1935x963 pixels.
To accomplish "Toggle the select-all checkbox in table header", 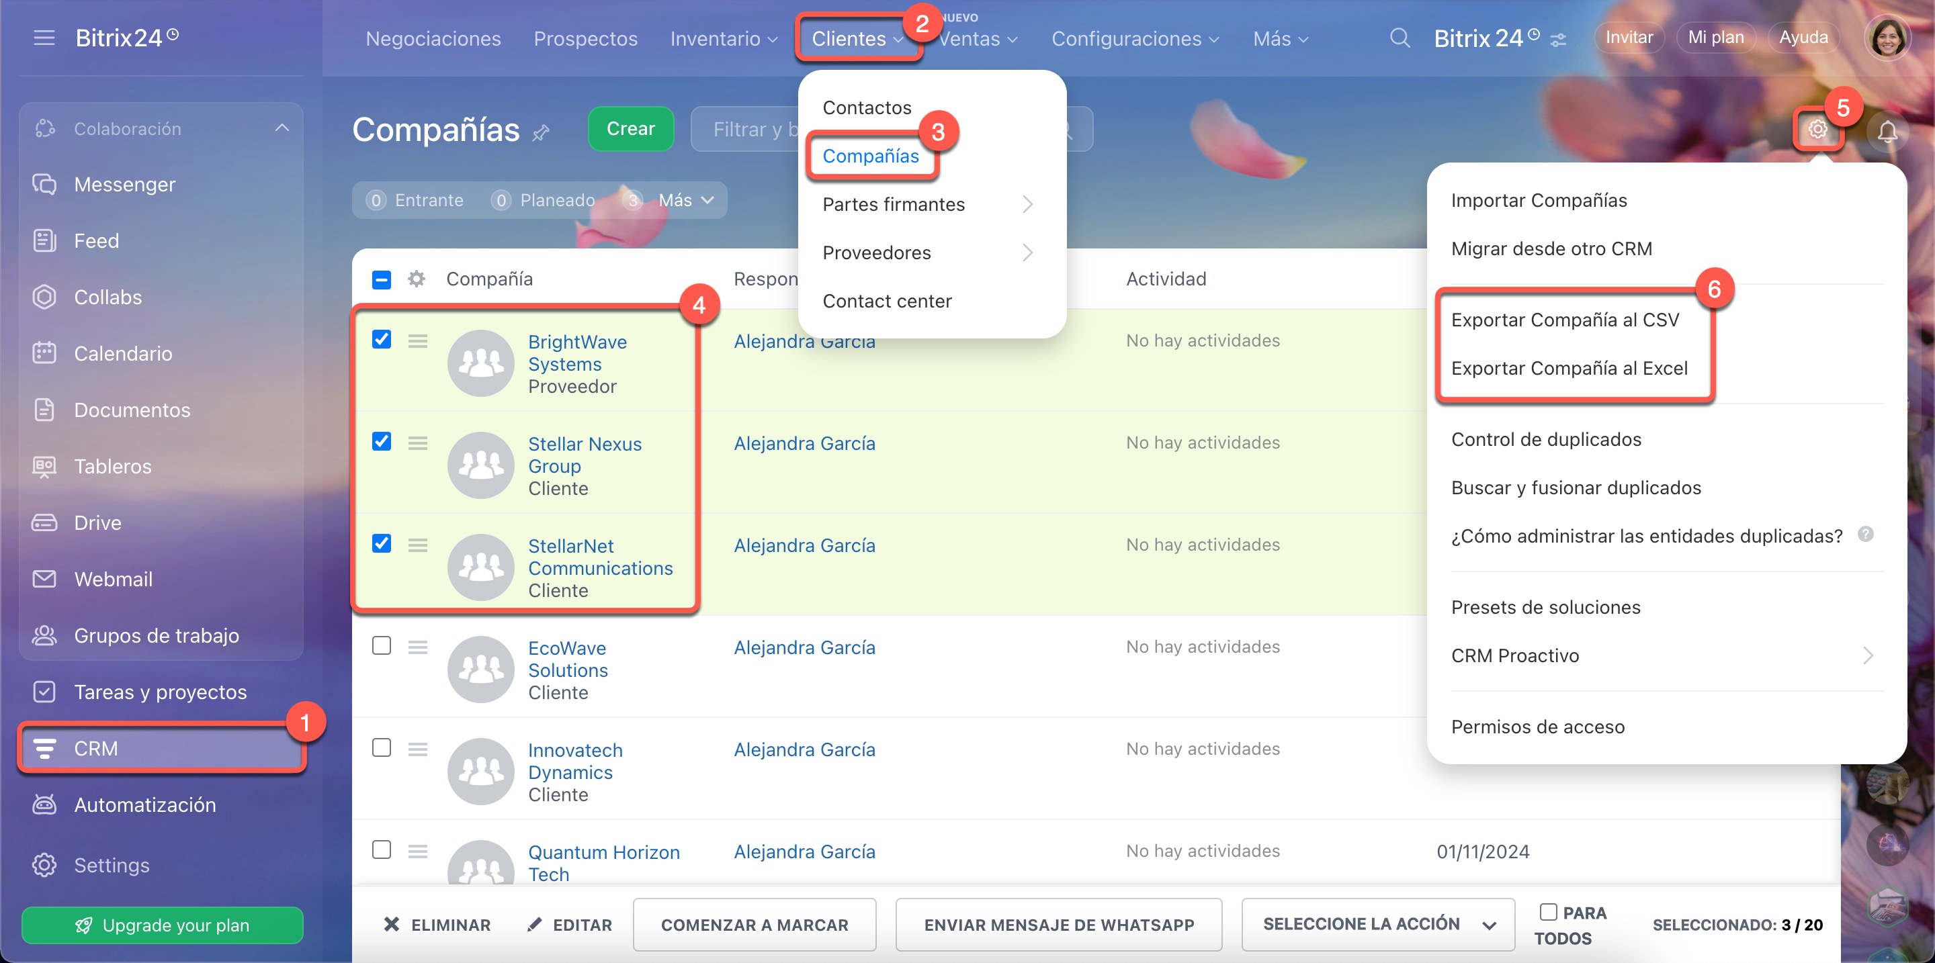I will [382, 279].
